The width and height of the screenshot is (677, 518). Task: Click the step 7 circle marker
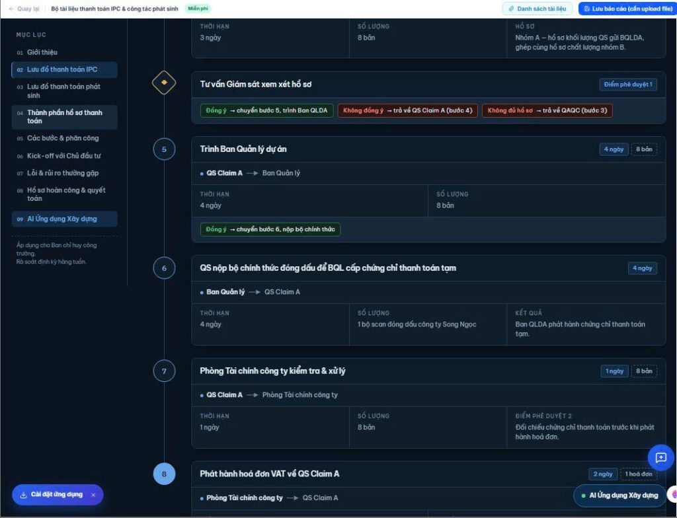pyautogui.click(x=164, y=371)
